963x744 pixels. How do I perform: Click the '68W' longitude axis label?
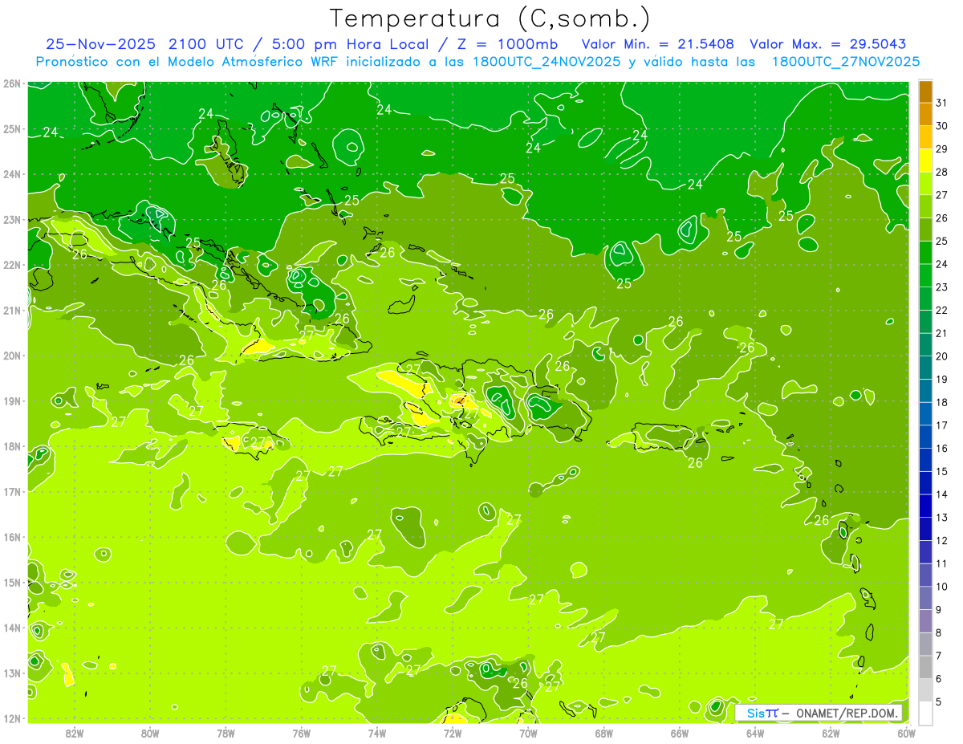(604, 733)
